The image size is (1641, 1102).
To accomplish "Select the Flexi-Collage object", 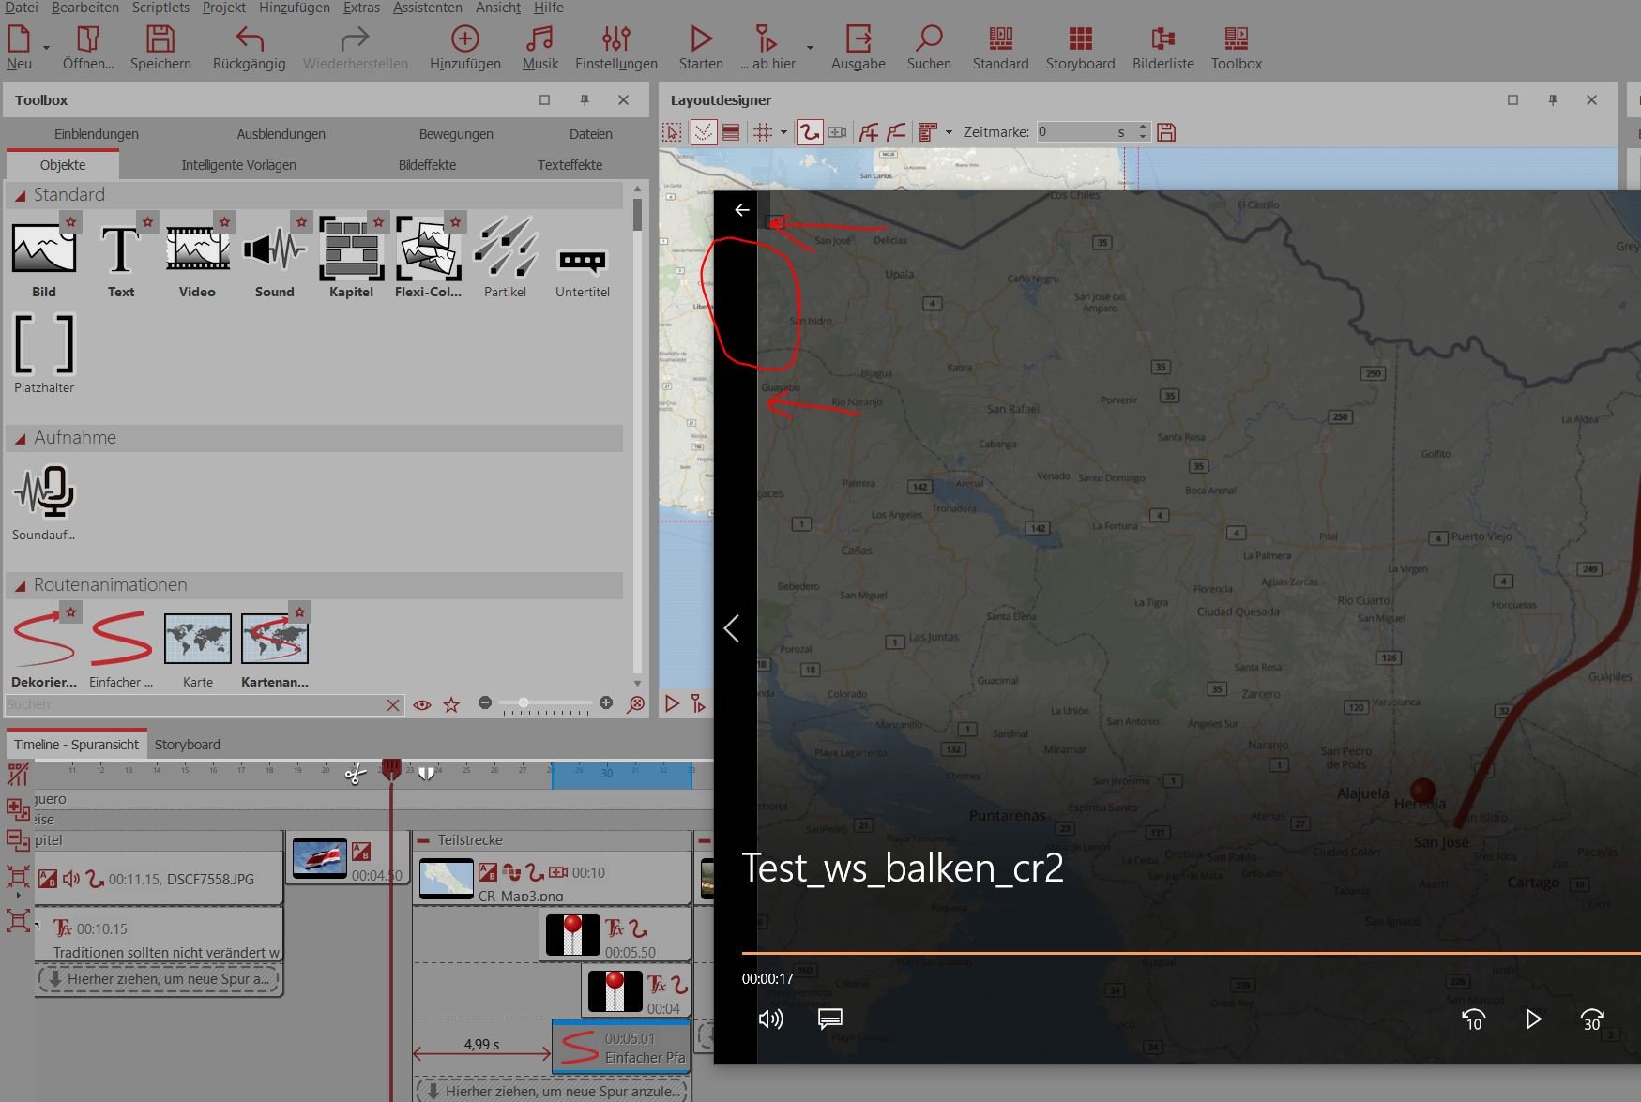I will pyautogui.click(x=428, y=249).
